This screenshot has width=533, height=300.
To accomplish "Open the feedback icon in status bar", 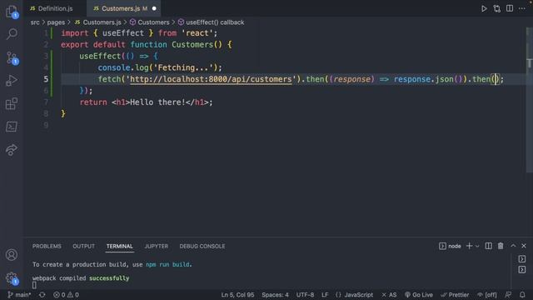I will point(508,294).
